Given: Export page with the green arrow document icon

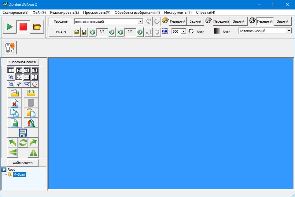Looking at the screenshot, I should (15, 123).
